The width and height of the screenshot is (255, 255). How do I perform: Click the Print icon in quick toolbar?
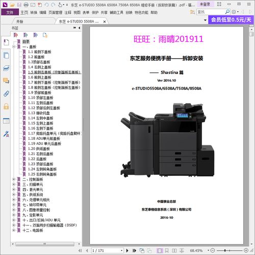(x=26, y=5)
